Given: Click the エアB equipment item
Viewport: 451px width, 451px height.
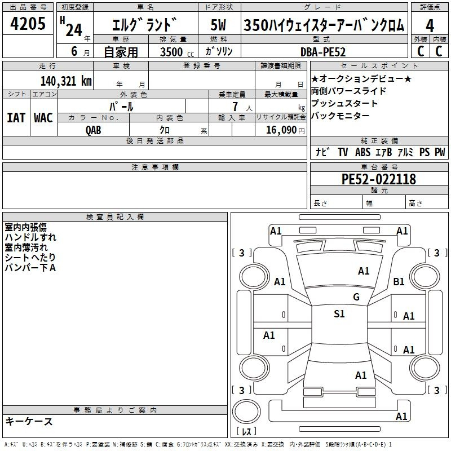Looking at the screenshot, I should point(384,152).
